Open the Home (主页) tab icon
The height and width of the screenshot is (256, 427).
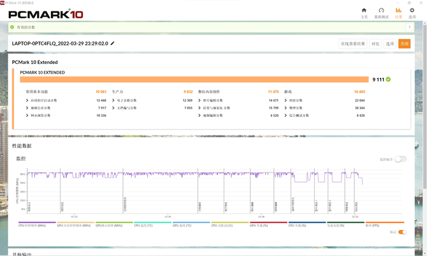point(364,11)
